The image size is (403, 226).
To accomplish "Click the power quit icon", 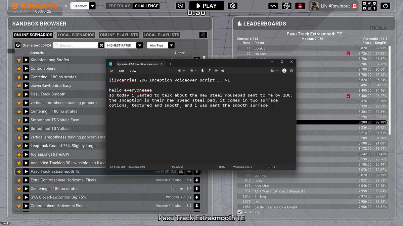I will pyautogui.click(x=385, y=6).
